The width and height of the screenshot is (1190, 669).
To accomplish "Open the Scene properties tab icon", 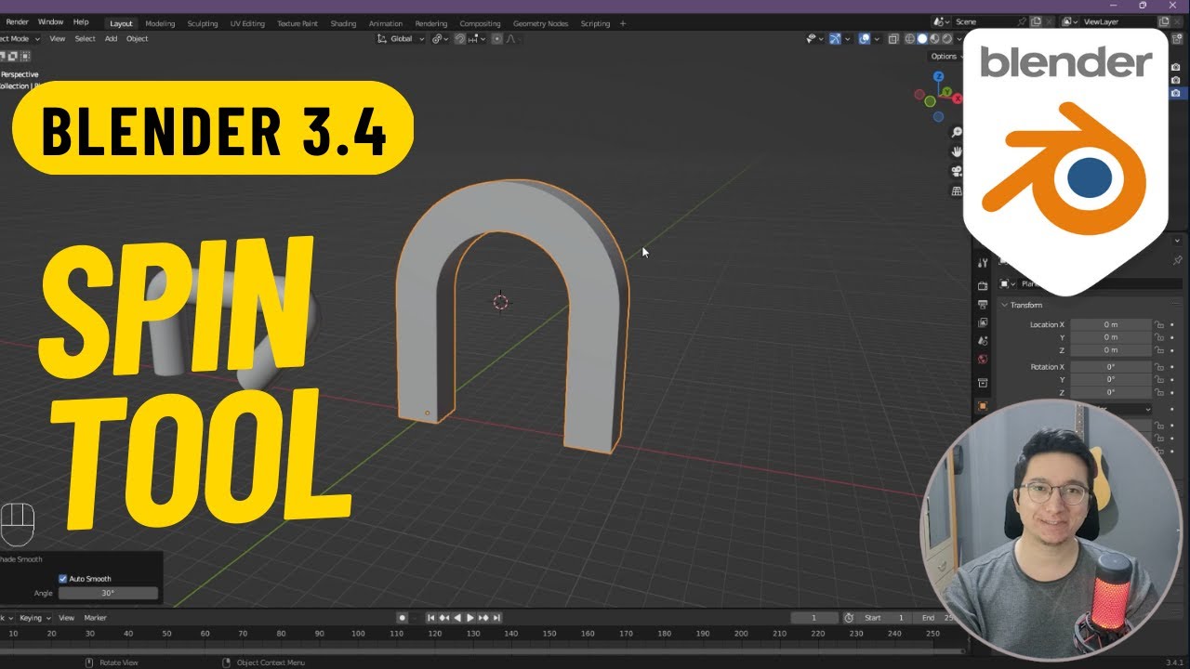I will tap(983, 341).
